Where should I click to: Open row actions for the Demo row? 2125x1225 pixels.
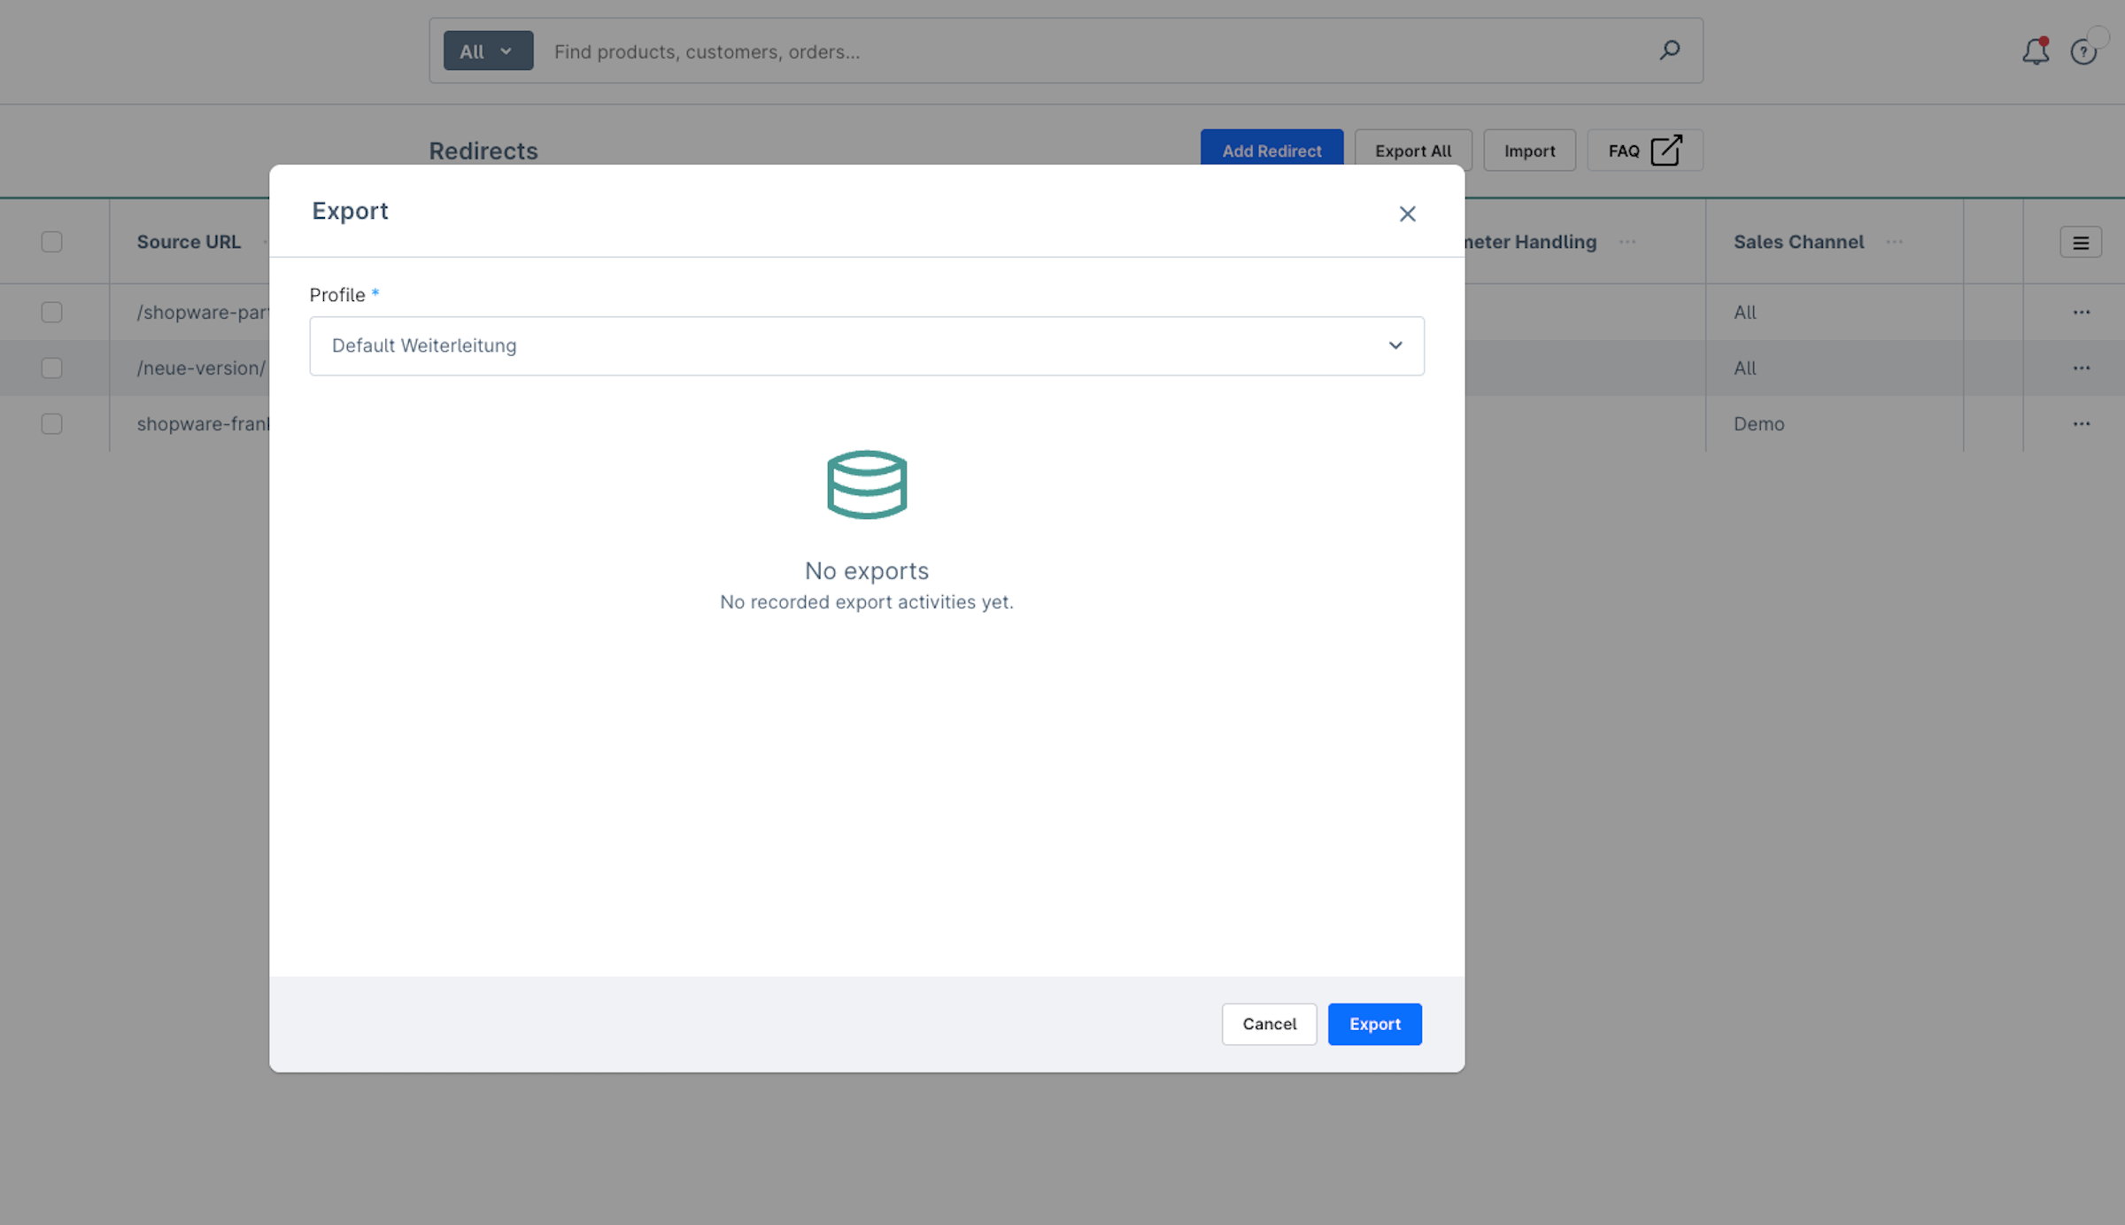coord(2081,423)
